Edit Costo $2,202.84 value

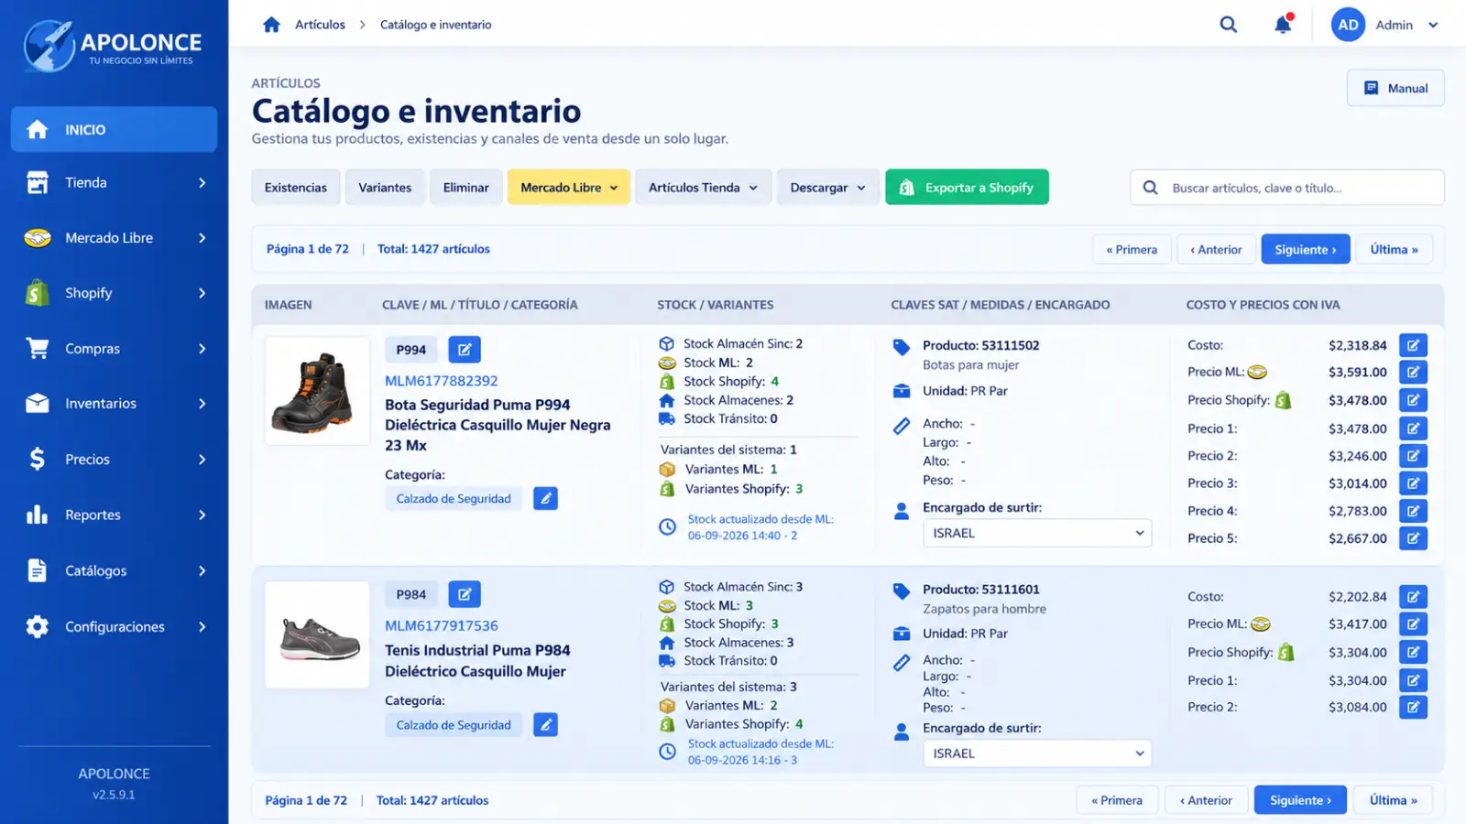click(x=1413, y=597)
